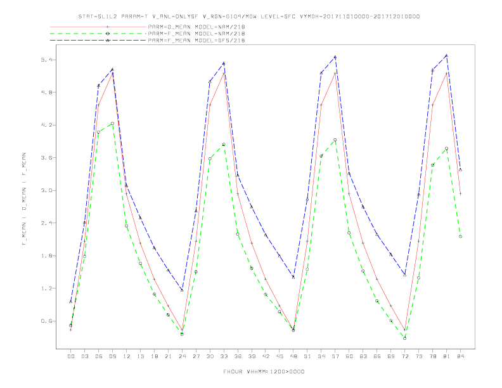Click x-axis tick label 24
This screenshot has width=502, height=388.
click(182, 356)
